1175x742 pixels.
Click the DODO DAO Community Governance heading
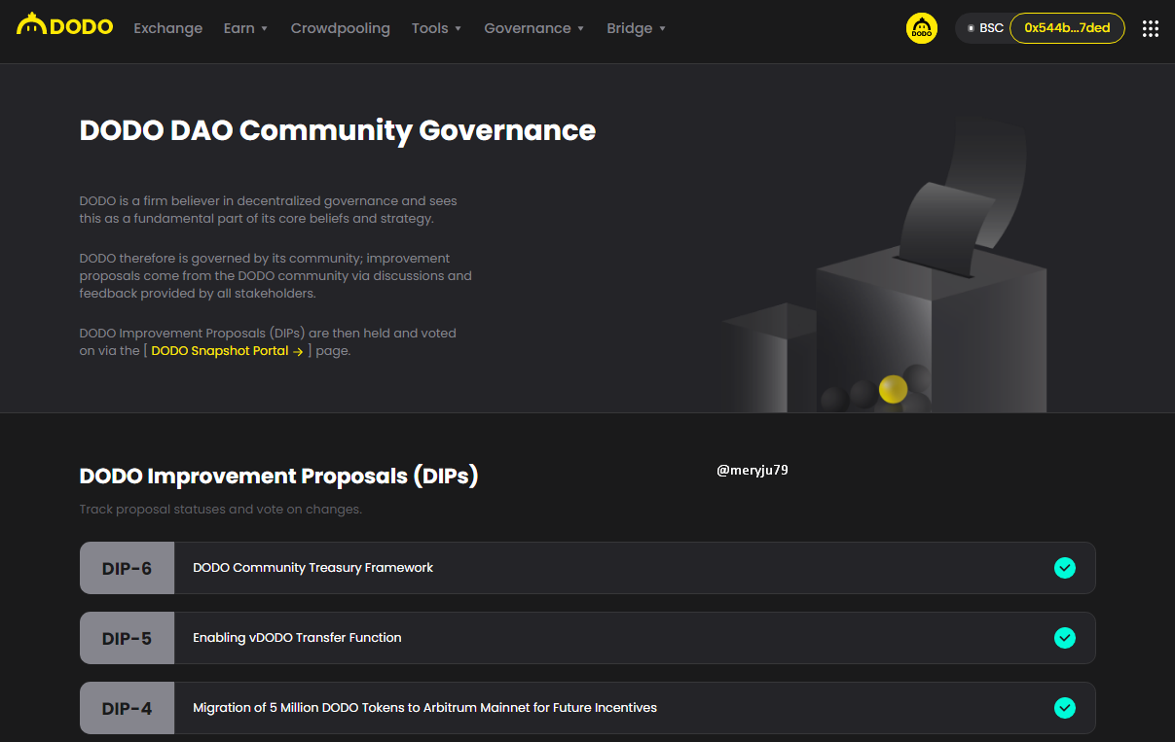pyautogui.click(x=337, y=130)
